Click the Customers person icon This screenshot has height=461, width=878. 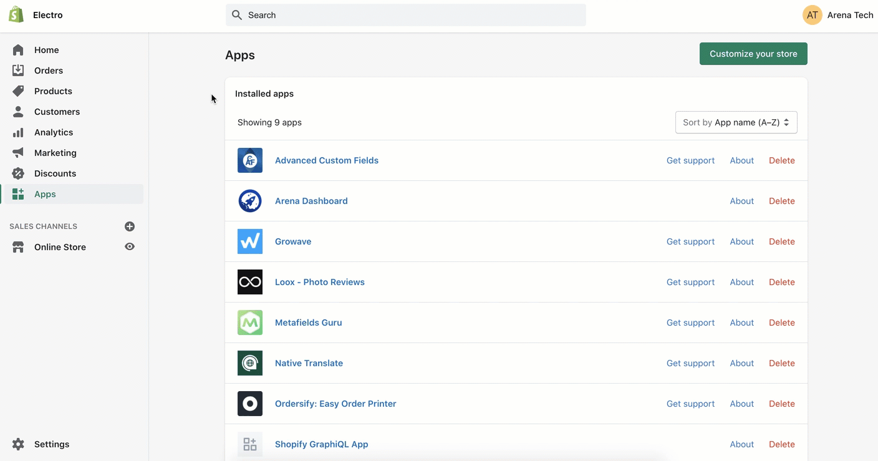[18, 112]
